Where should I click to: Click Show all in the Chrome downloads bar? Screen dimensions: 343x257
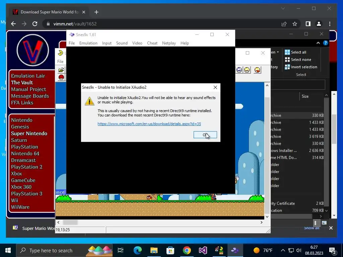pyautogui.click(x=312, y=228)
